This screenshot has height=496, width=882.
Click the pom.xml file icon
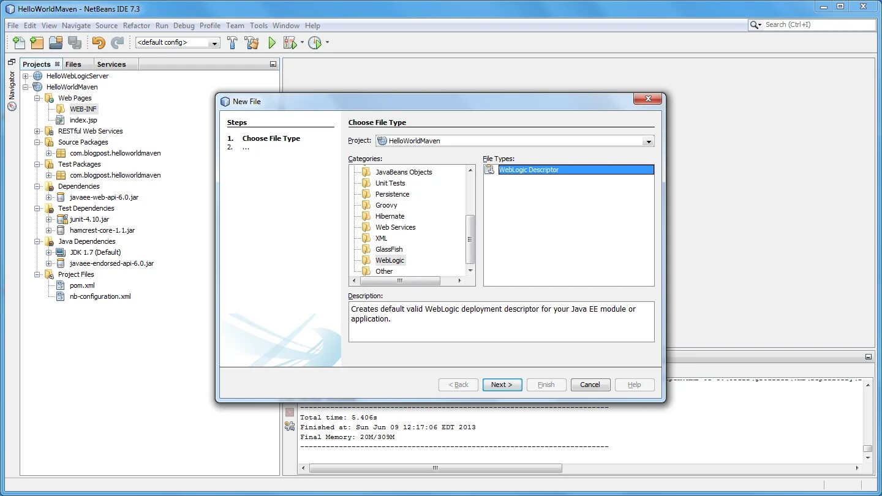(x=60, y=285)
